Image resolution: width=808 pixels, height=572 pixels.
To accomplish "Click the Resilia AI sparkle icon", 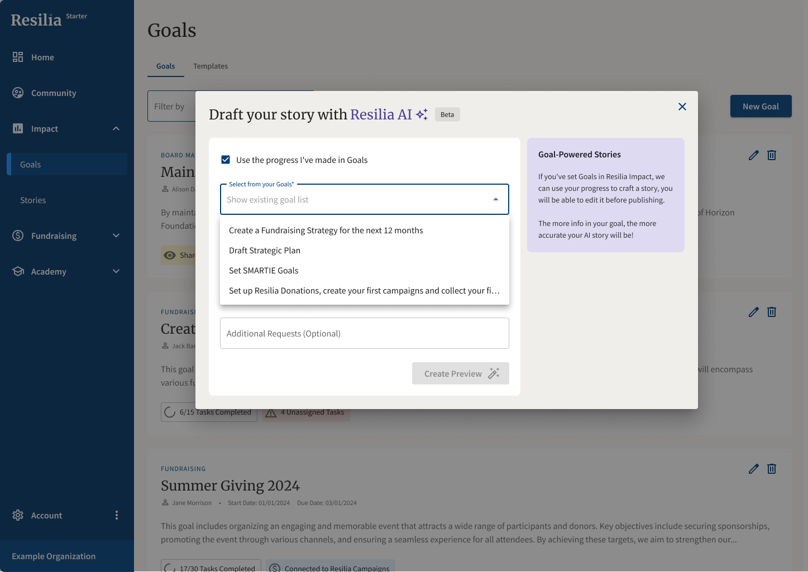I will point(422,114).
